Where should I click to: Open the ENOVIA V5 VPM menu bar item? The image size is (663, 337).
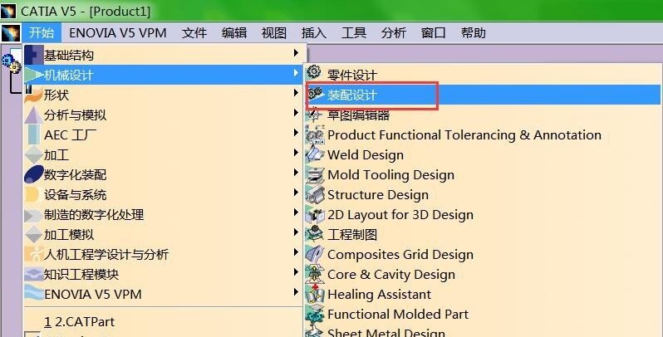[117, 33]
